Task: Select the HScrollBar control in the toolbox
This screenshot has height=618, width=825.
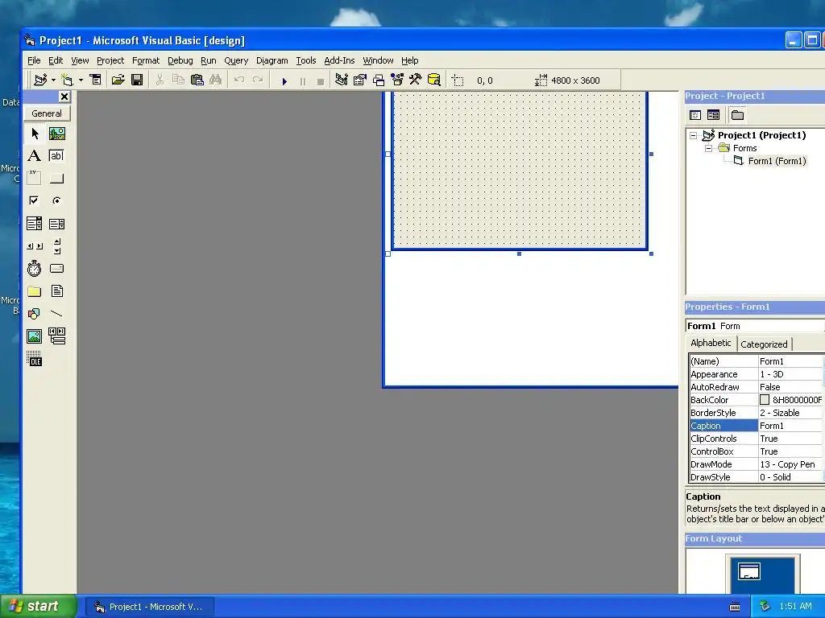Action: [x=35, y=246]
